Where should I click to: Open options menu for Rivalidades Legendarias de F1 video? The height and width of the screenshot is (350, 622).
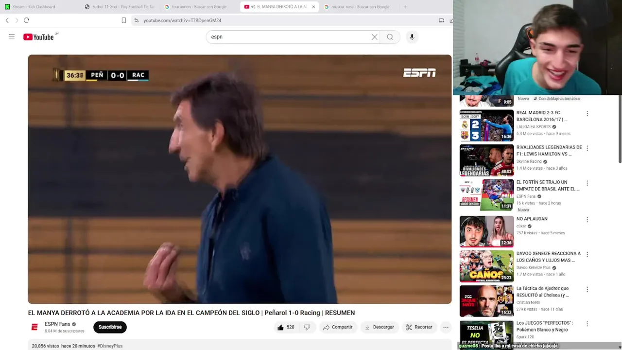pos(587,148)
